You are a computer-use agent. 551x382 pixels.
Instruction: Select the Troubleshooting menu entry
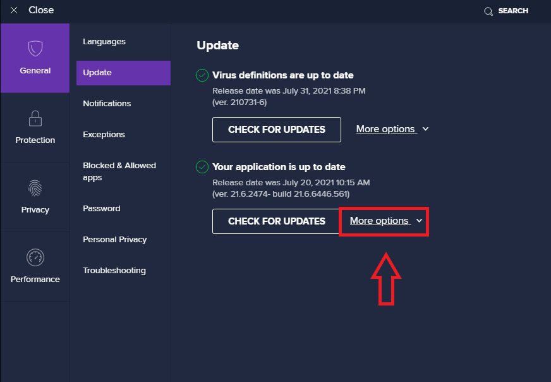click(114, 270)
